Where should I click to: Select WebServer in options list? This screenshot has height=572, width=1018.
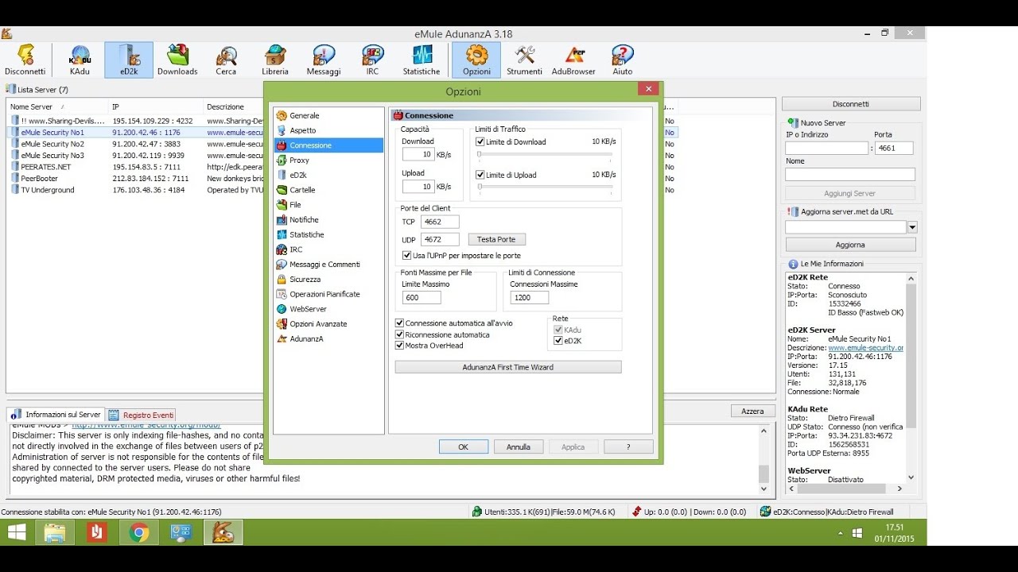[x=308, y=309]
